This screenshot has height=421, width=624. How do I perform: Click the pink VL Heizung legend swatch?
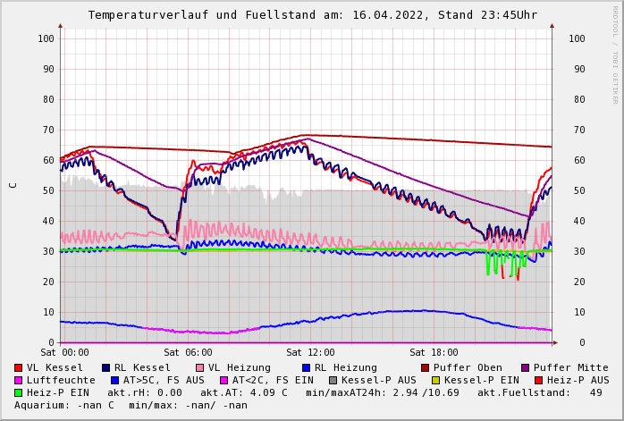200,367
